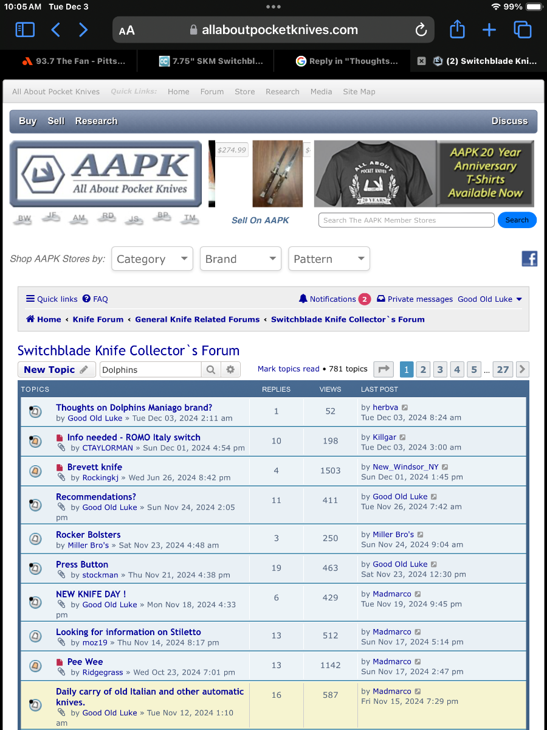Open the Quick links dropdown menu

[52, 299]
